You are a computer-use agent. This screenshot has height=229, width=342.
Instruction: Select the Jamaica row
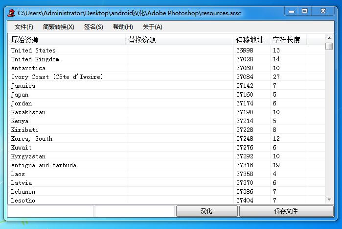(166, 86)
